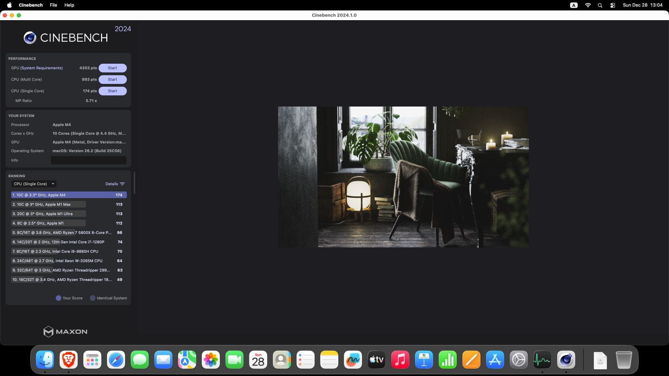
Task: Open the CPU (Single Core) ranking dropdown
Action: coord(34,184)
